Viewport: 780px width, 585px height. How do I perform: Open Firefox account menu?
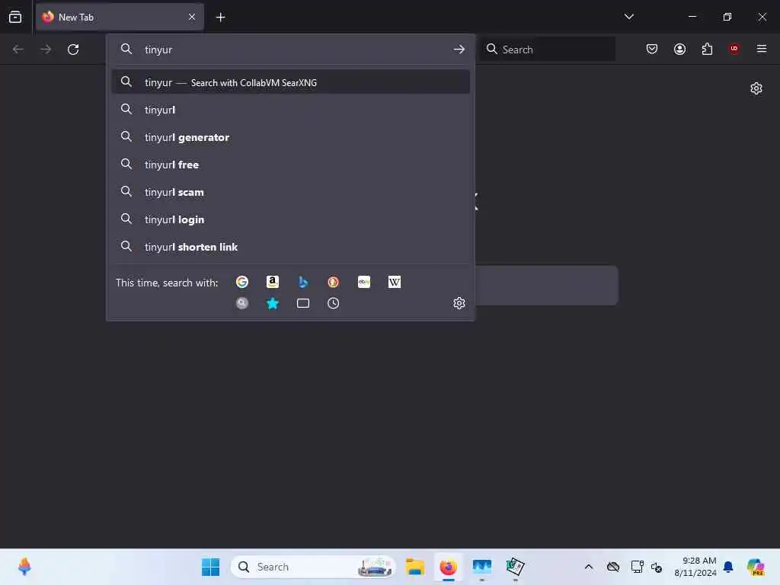point(679,49)
